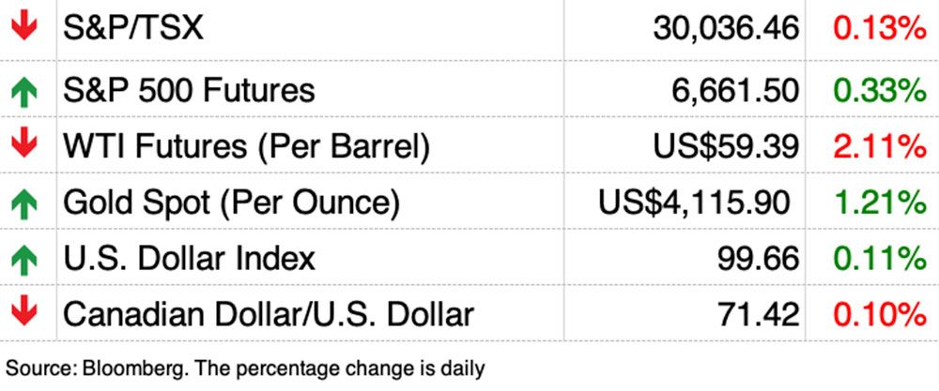The image size is (939, 391).
Task: Click the green 1.21% change figure
Action: 880,202
